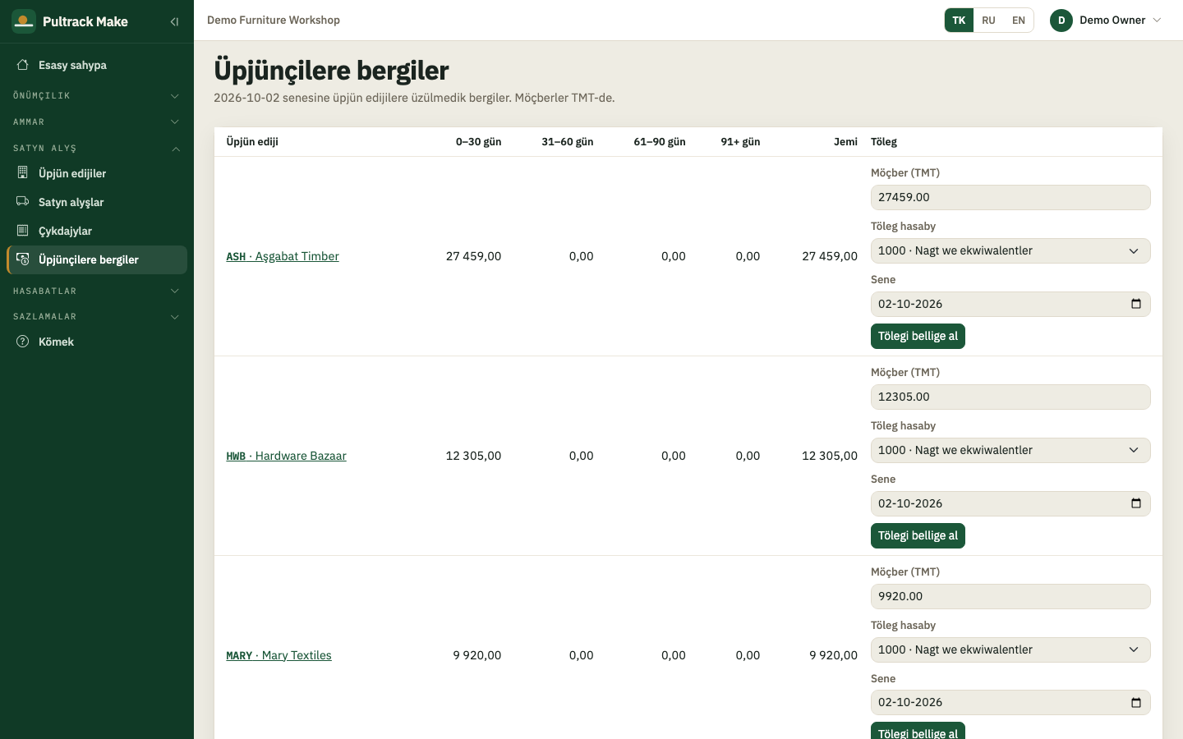Open the calendar picker for Mary Textiles date
This screenshot has height=739, width=1183.
coord(1136,703)
